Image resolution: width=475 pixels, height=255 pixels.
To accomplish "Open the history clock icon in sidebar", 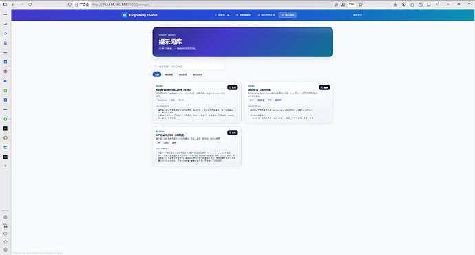I will point(5,234).
